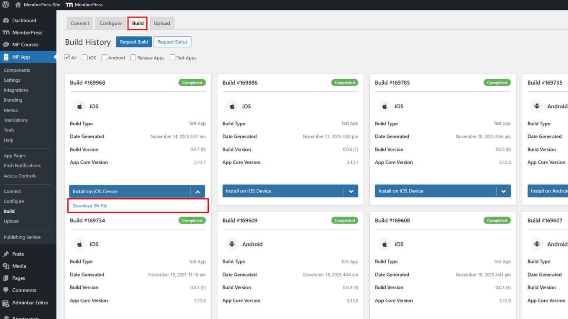The height and width of the screenshot is (319, 568).
Task: Expand install options for Build #169785
Action: [504, 191]
